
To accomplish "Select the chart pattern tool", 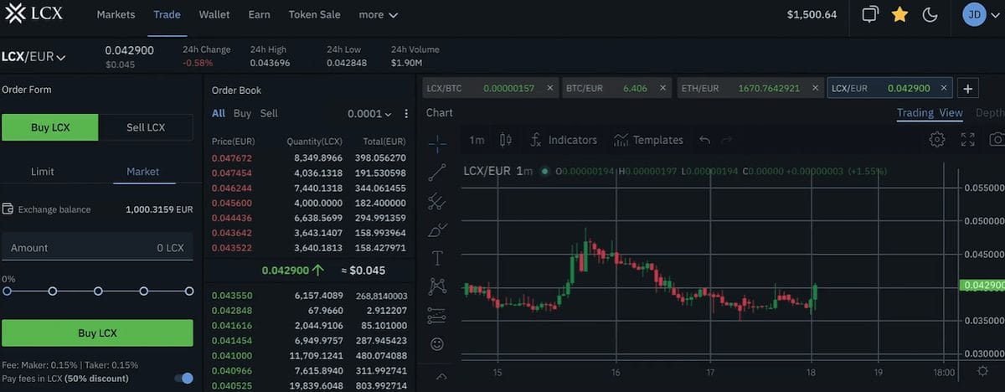I will pos(437,286).
